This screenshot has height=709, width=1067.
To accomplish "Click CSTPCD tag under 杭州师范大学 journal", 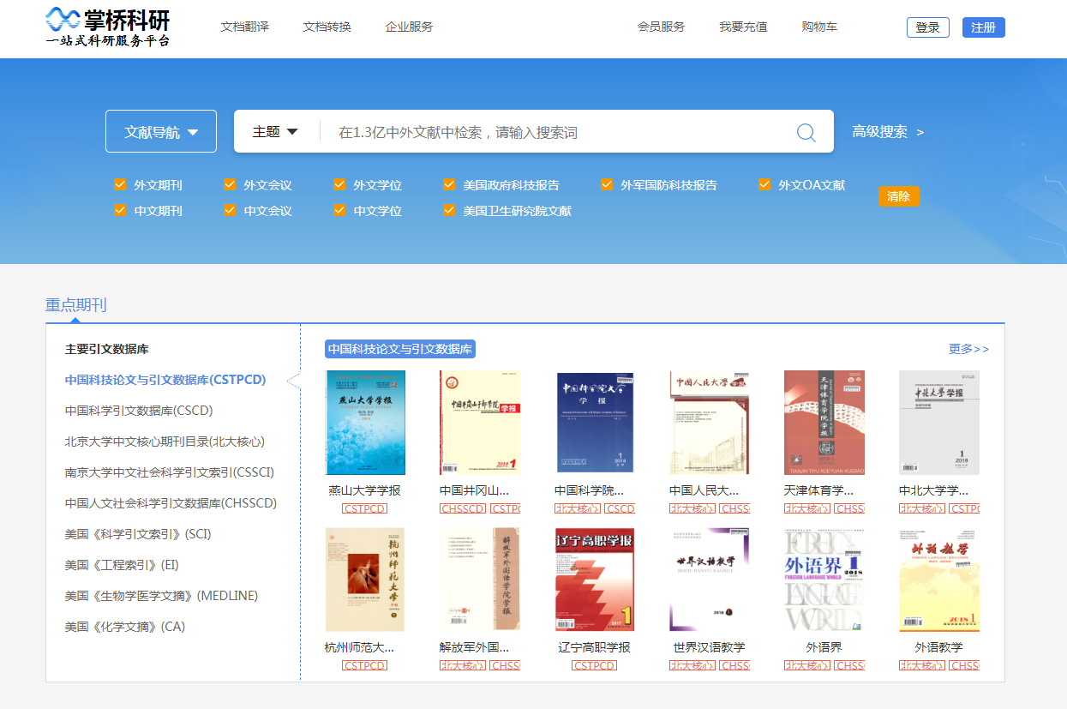I will pos(365,665).
